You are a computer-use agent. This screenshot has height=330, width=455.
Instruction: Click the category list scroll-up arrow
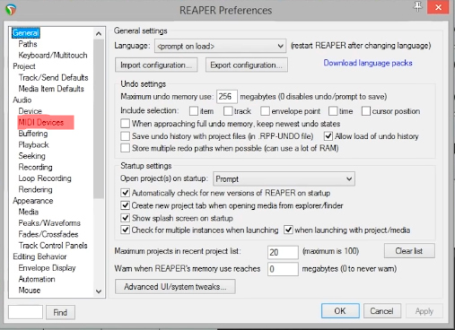(x=99, y=34)
